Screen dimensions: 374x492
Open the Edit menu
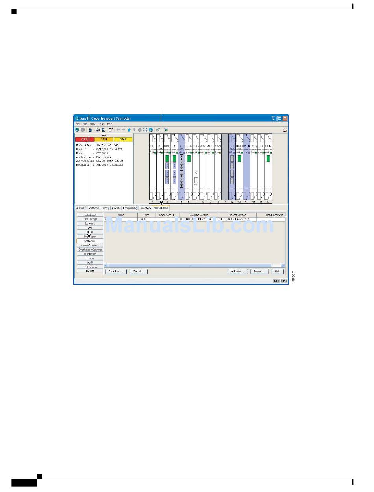85,124
